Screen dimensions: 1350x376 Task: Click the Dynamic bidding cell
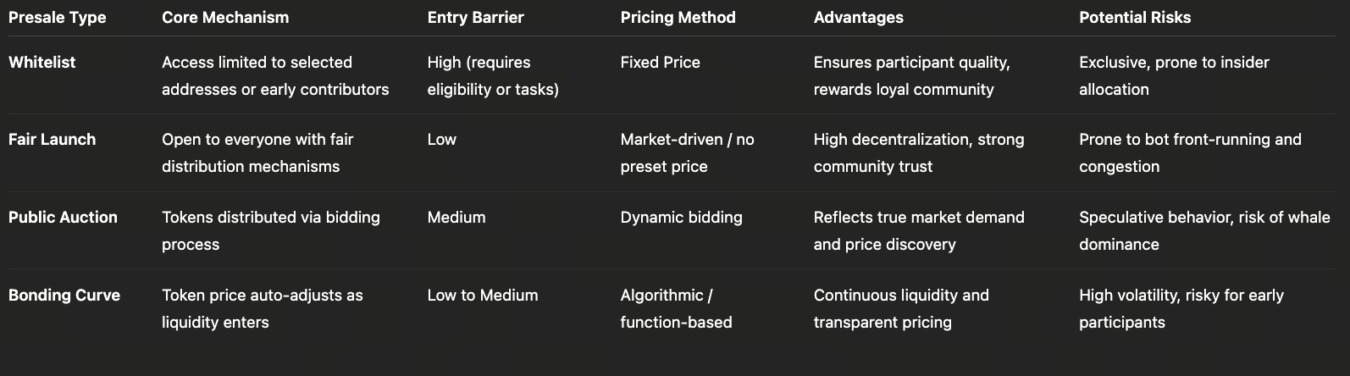[681, 218]
